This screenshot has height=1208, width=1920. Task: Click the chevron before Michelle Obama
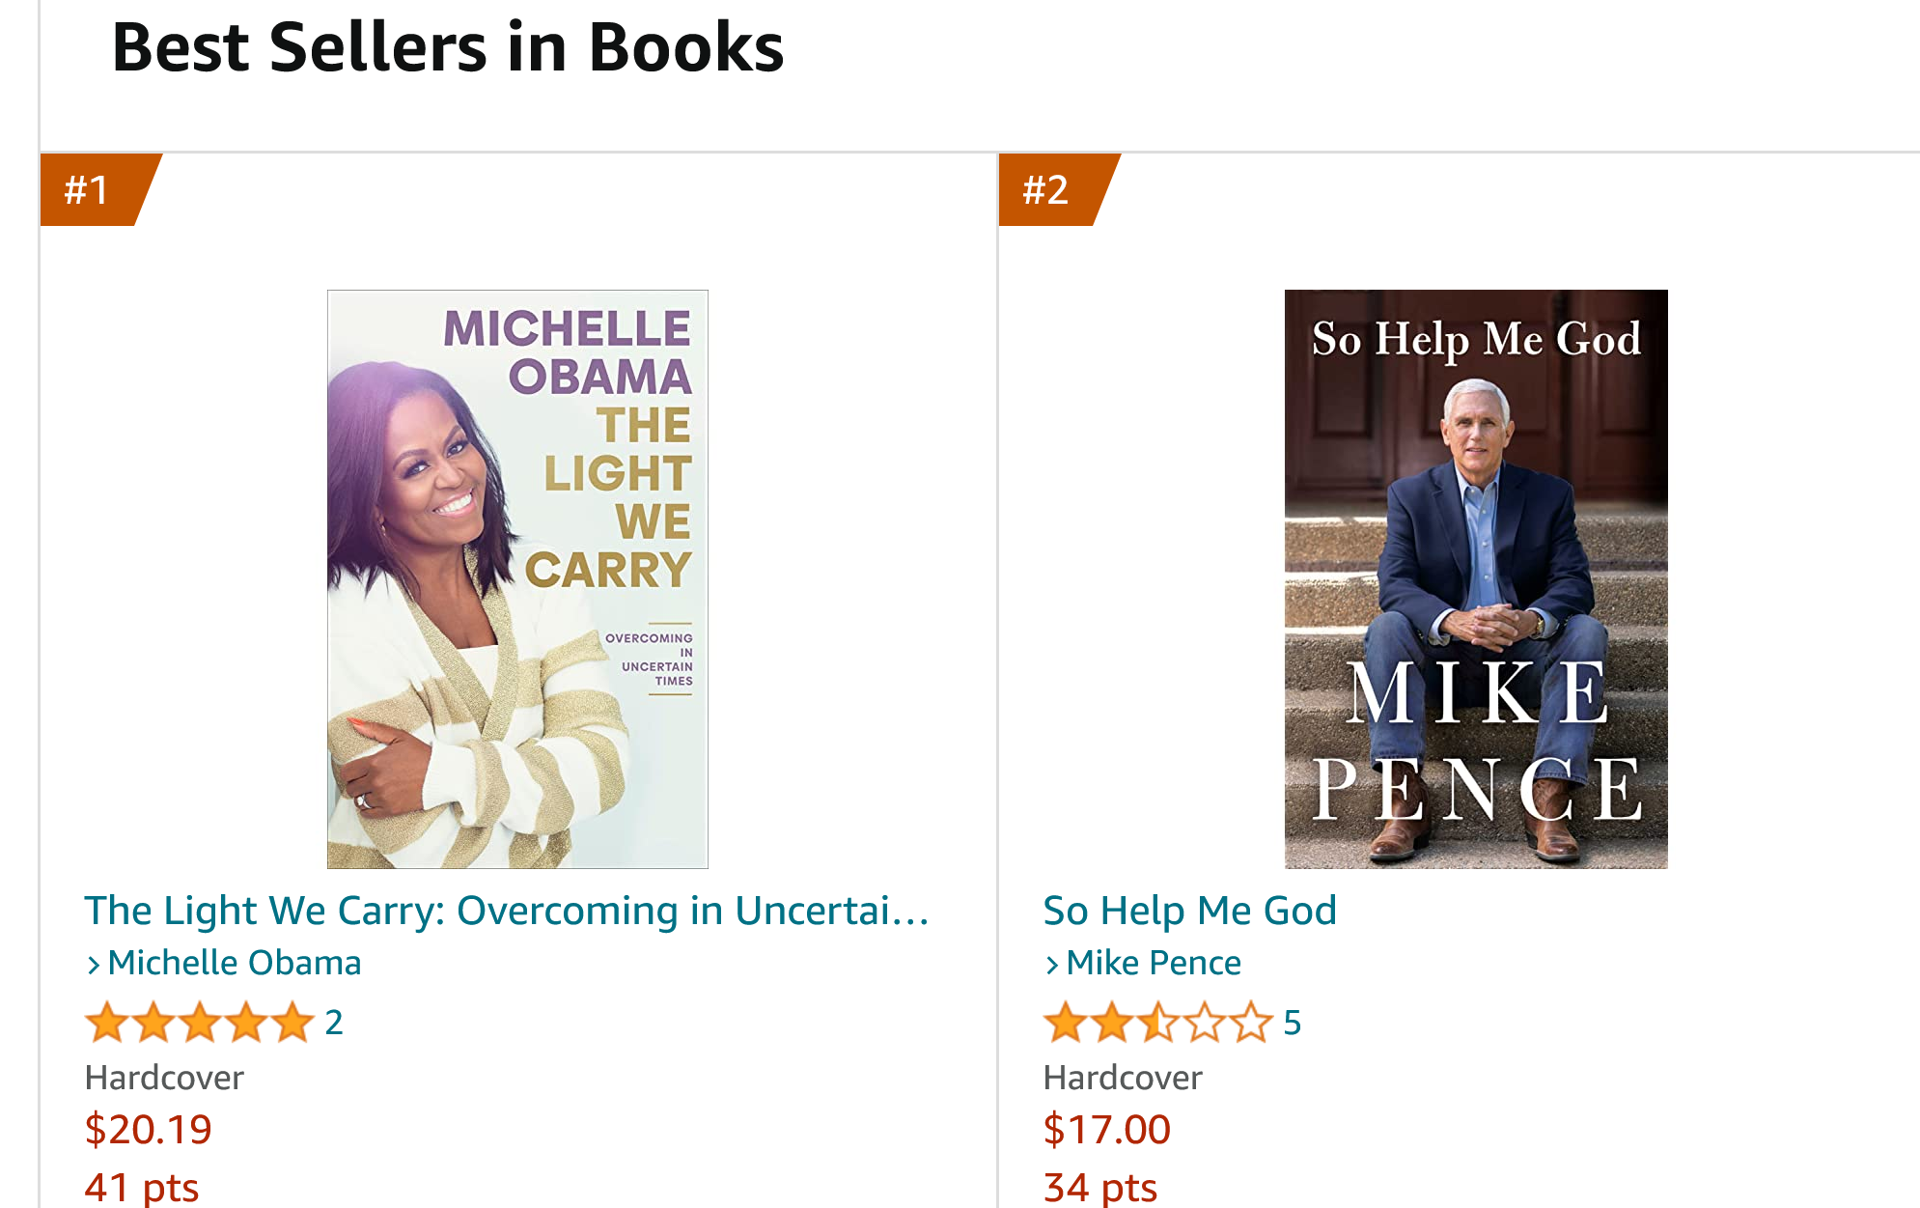pyautogui.click(x=94, y=965)
